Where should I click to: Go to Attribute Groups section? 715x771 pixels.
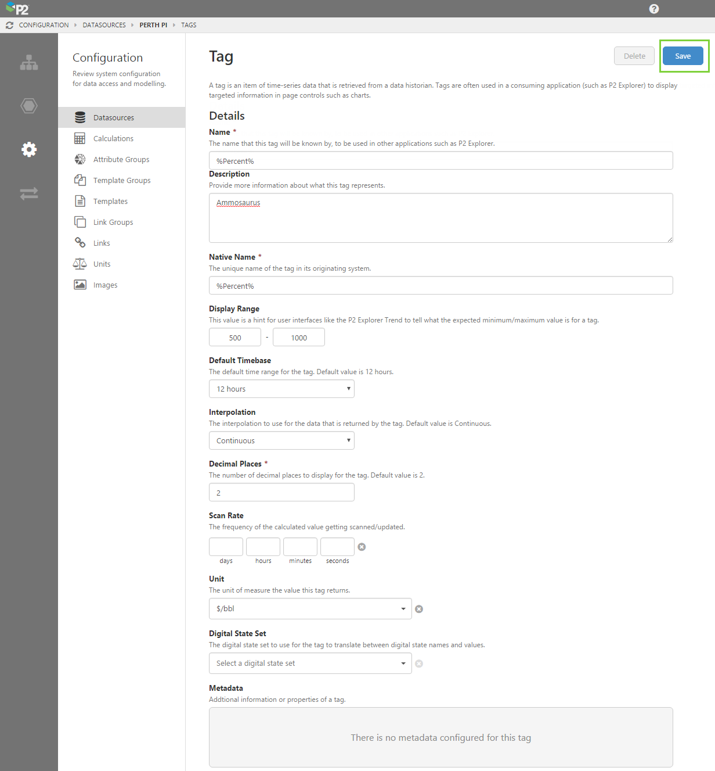[121, 159]
